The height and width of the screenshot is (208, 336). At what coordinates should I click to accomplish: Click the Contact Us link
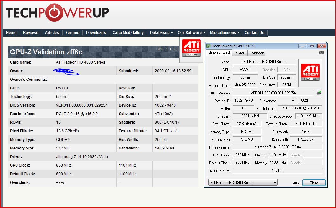[x=254, y=33]
